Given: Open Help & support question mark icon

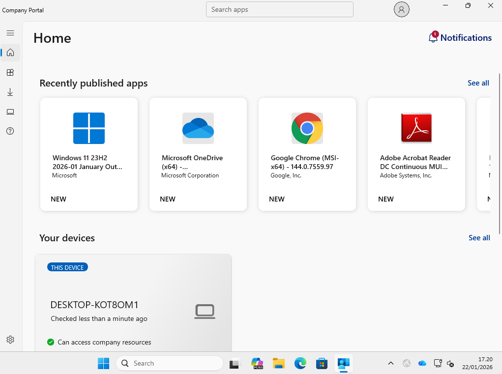Looking at the screenshot, I should (x=10, y=131).
